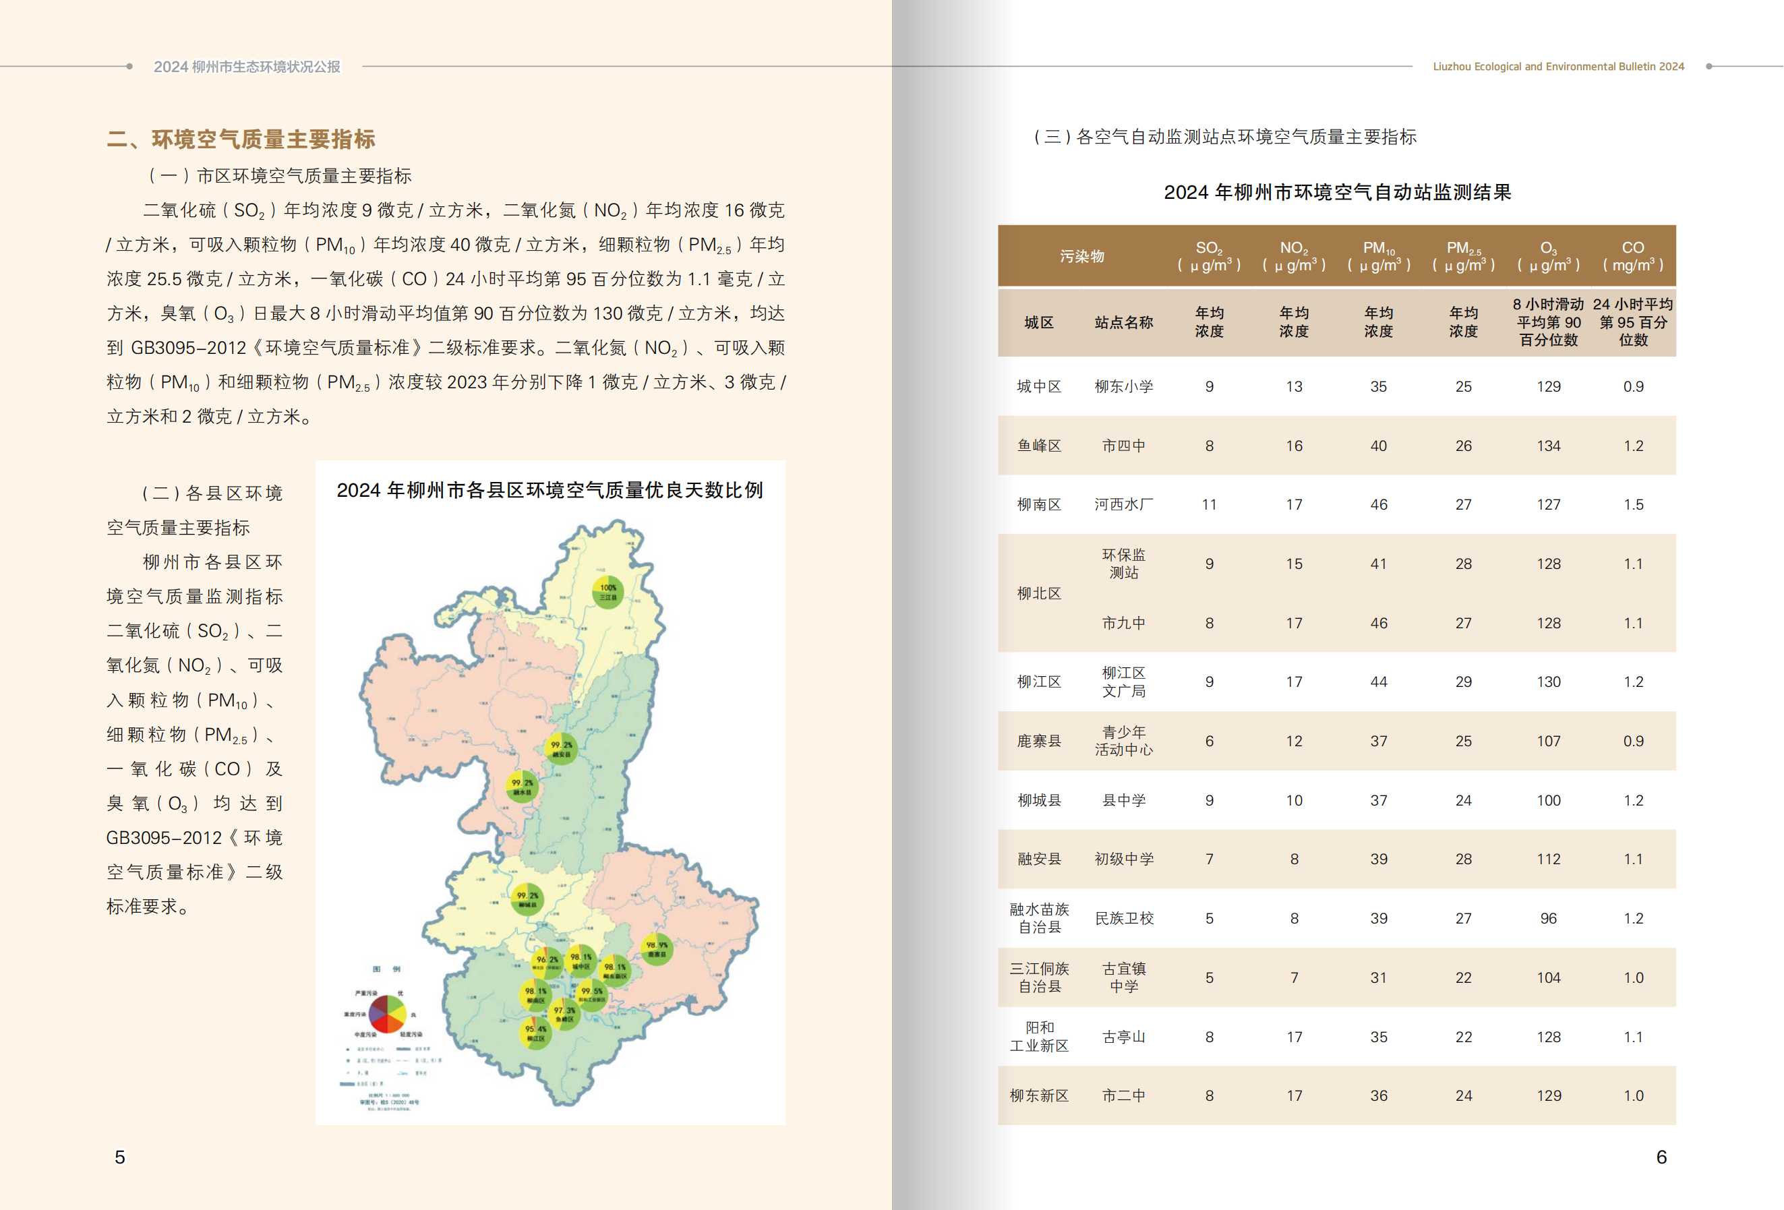Click the 污染物 header cell
Screen dimensions: 1784x1210
point(1081,256)
